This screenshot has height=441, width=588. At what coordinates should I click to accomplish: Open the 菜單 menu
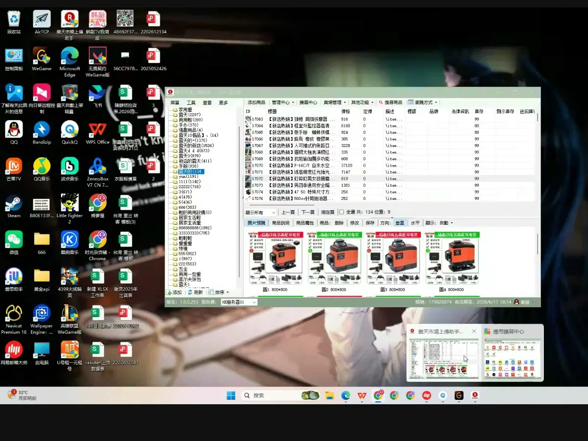pyautogui.click(x=175, y=103)
